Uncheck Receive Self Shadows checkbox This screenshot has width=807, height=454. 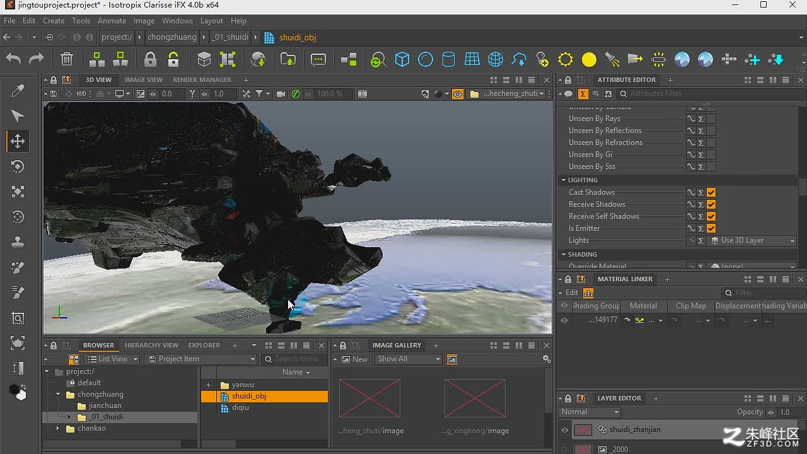pos(711,216)
